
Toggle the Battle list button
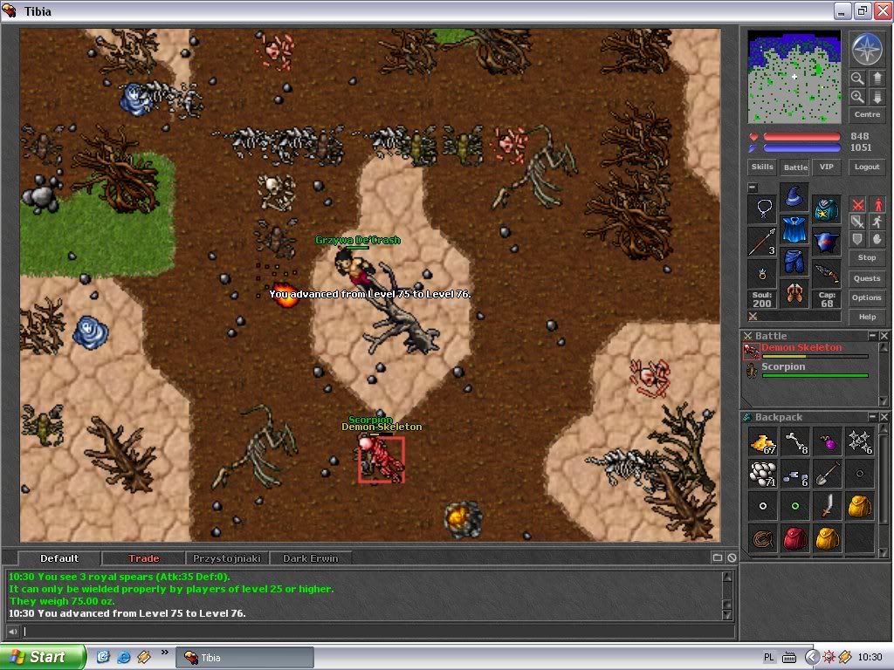click(795, 167)
